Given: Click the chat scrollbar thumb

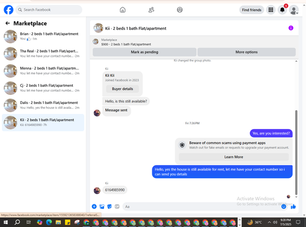Looking at the screenshot, I should (296, 152).
